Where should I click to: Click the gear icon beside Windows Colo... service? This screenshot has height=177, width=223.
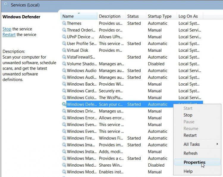tap(64, 98)
